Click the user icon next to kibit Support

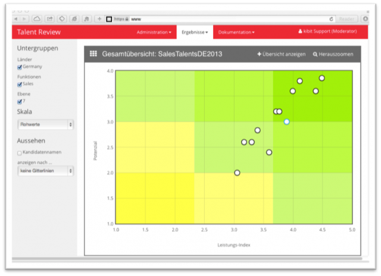coord(300,32)
